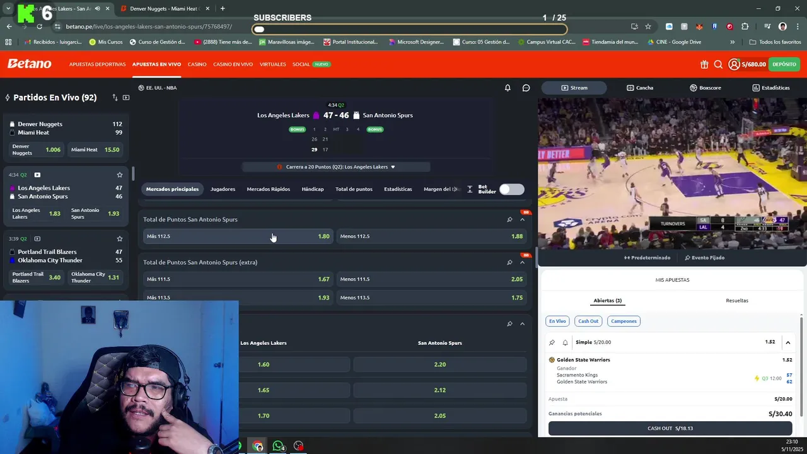The image size is (807, 454).
Task: Pin the Total de Puntos San Antonio Spurs market
Action: (509, 219)
